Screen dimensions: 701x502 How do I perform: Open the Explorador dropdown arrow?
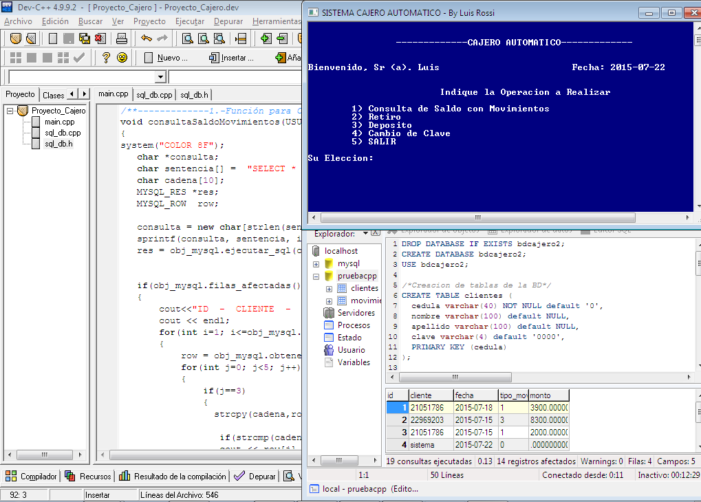(365, 233)
